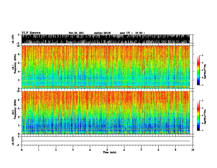Click time axis tick label "1"
This screenshot has height=168, width=217.
(39, 150)
